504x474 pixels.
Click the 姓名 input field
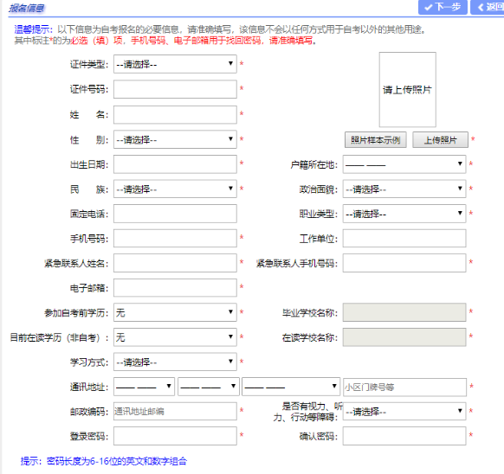[x=175, y=115]
